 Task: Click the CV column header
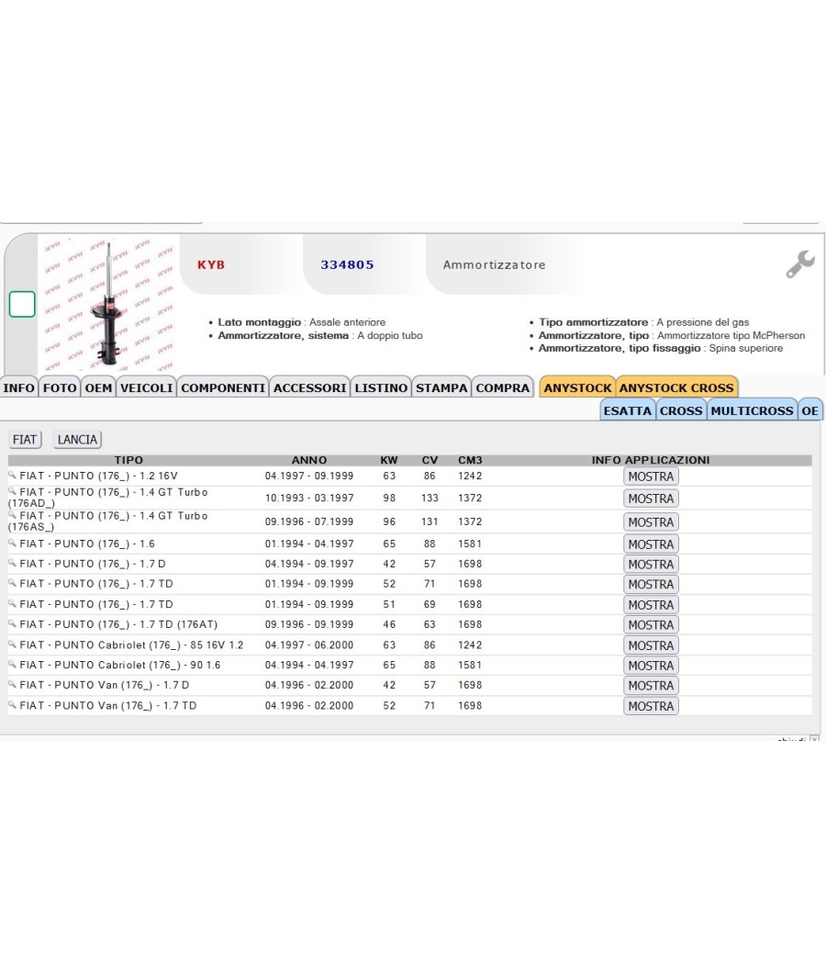click(x=430, y=460)
